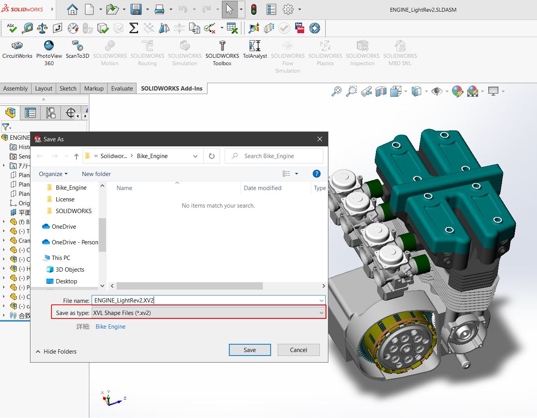This screenshot has width=537, height=418.
Task: Click the Section View icon
Action: tap(380, 91)
